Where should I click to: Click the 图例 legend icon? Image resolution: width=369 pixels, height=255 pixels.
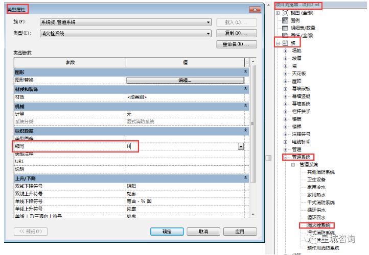(x=285, y=20)
